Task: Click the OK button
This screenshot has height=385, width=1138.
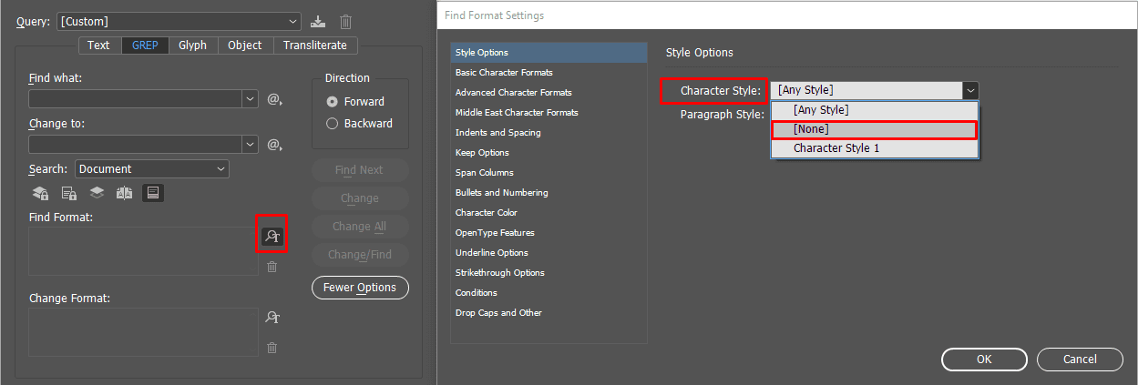Action: click(x=984, y=360)
